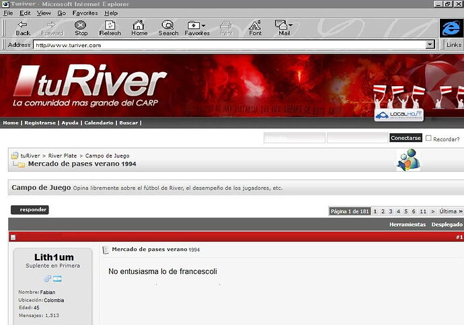Click the small post status icon in red bar
Viewport: 464px width, 325px height.
[13, 237]
